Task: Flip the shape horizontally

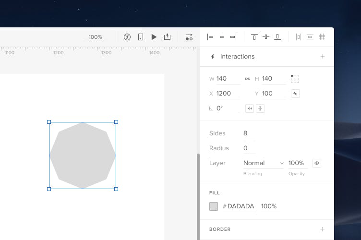Action: pos(249,108)
